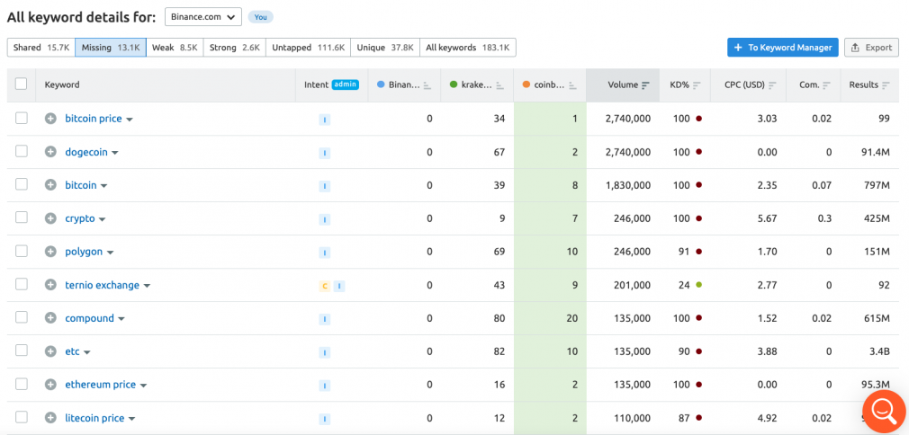Click informational intent badge for dogecoin
Image resolution: width=909 pixels, height=435 pixels.
tap(325, 153)
